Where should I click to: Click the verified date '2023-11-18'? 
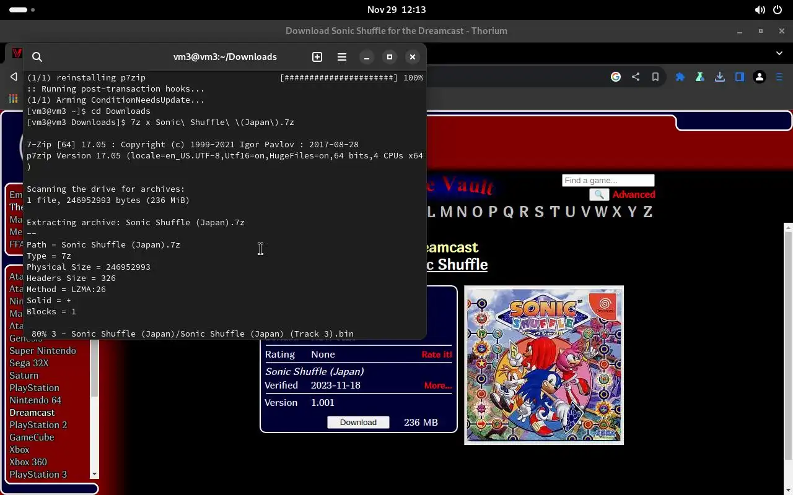click(x=336, y=385)
